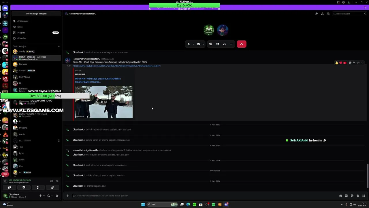369x208 pixels.
Task: Send a gift from message bar
Action: (340, 196)
